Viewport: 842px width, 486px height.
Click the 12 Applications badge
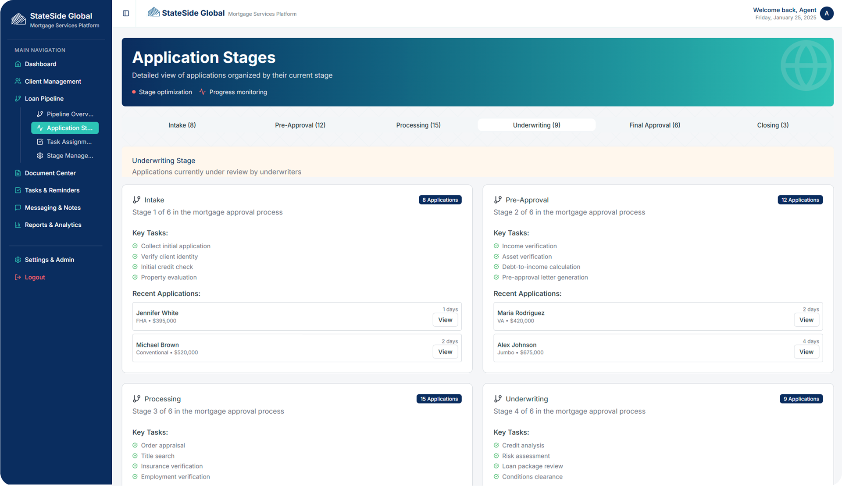800,200
